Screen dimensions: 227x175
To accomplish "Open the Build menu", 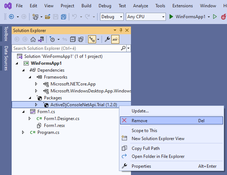I will click(x=86, y=6).
